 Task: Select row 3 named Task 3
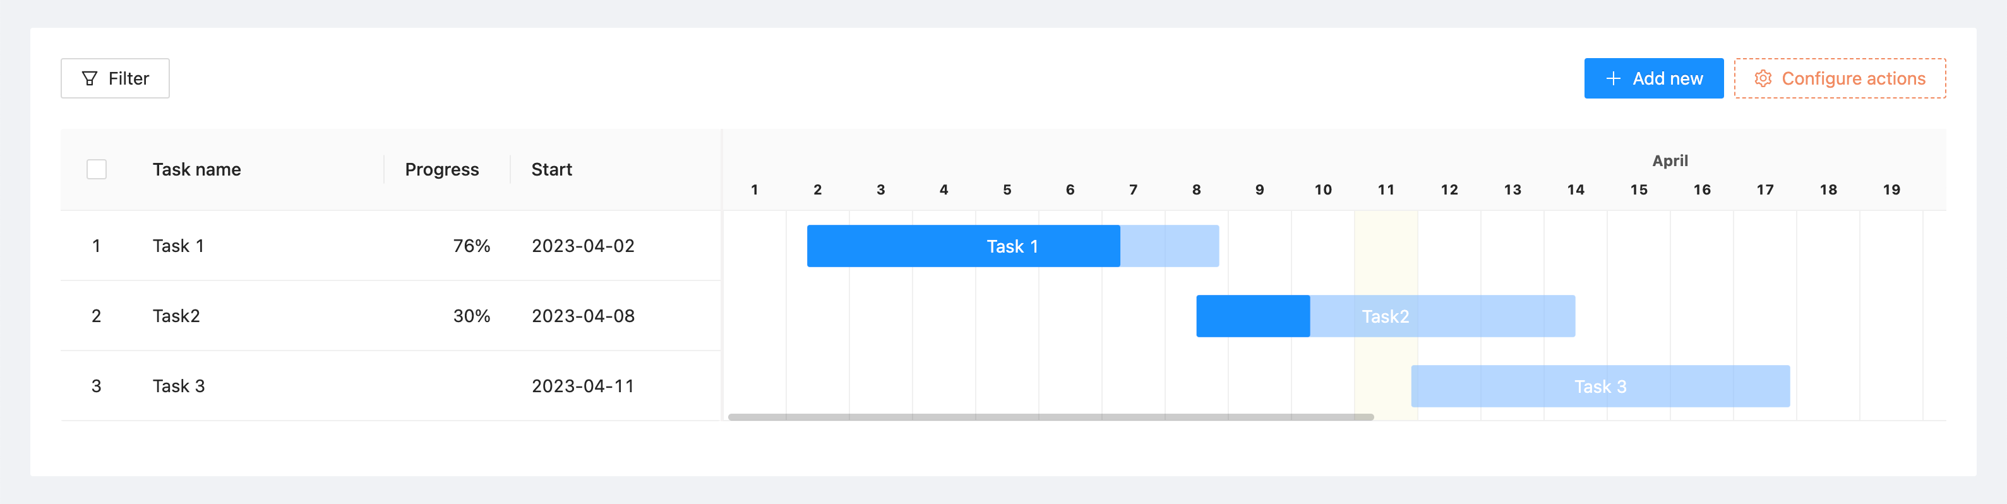pos(179,387)
